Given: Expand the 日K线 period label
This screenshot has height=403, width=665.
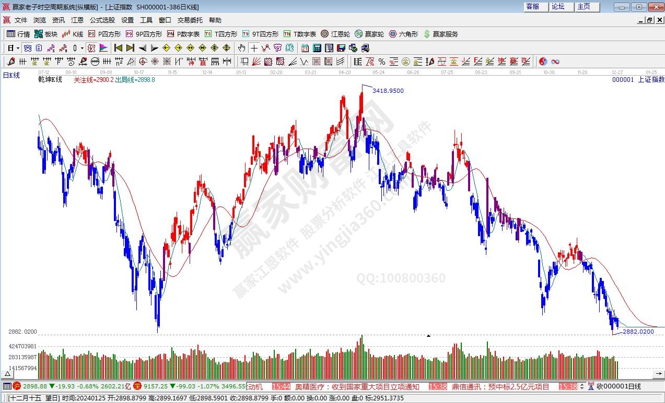Looking at the screenshot, I should pos(11,75).
